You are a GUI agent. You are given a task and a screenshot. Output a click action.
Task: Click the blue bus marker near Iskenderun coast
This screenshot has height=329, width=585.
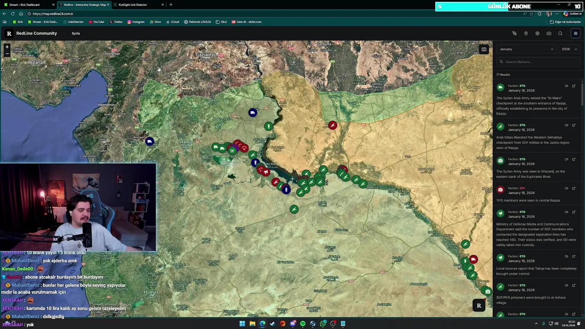coord(149,141)
